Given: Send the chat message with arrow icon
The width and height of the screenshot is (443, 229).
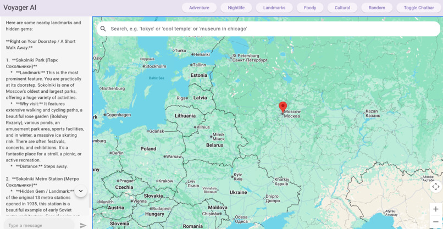Looking at the screenshot, I should [x=83, y=225].
